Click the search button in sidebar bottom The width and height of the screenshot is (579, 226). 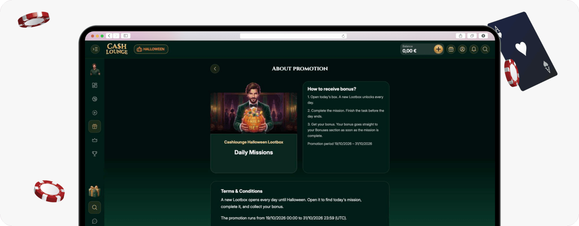[95, 207]
